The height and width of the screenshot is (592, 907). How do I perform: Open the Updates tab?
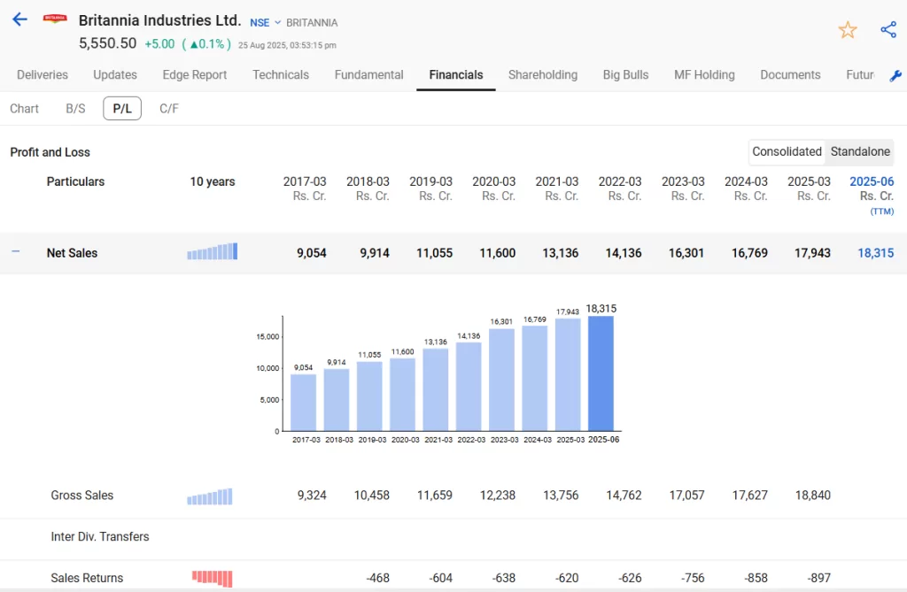(x=115, y=74)
